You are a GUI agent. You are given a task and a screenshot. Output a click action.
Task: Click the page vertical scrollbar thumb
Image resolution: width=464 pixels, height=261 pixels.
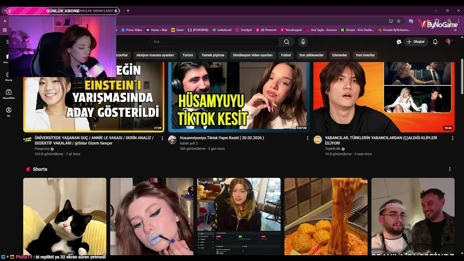(462, 76)
